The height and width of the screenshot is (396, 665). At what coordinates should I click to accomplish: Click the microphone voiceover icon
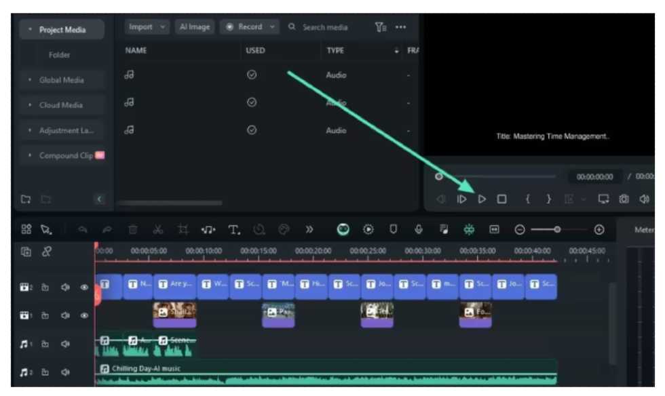[x=419, y=230]
